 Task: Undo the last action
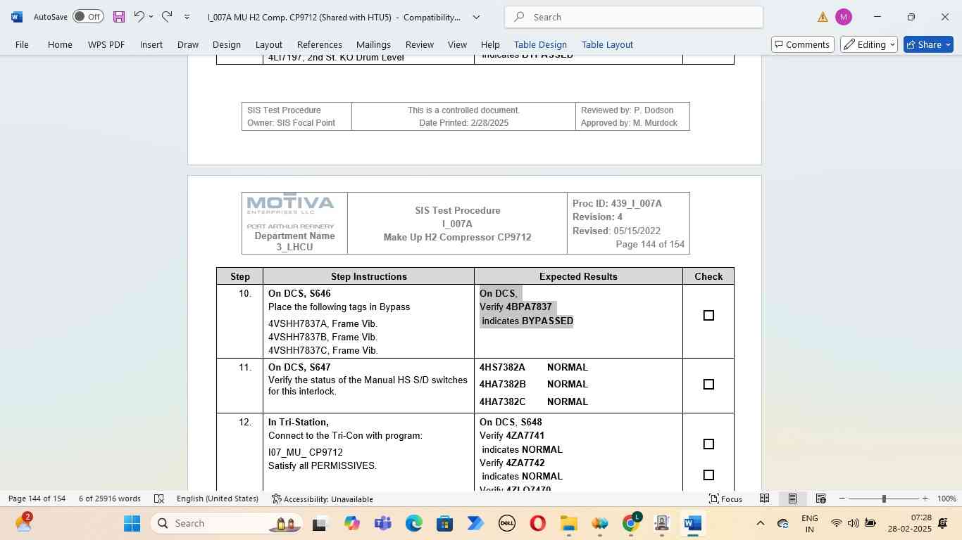coord(139,16)
